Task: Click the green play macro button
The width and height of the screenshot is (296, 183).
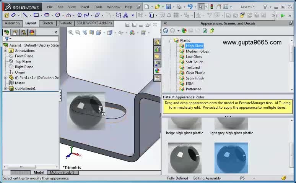Action: pyautogui.click(x=282, y=15)
